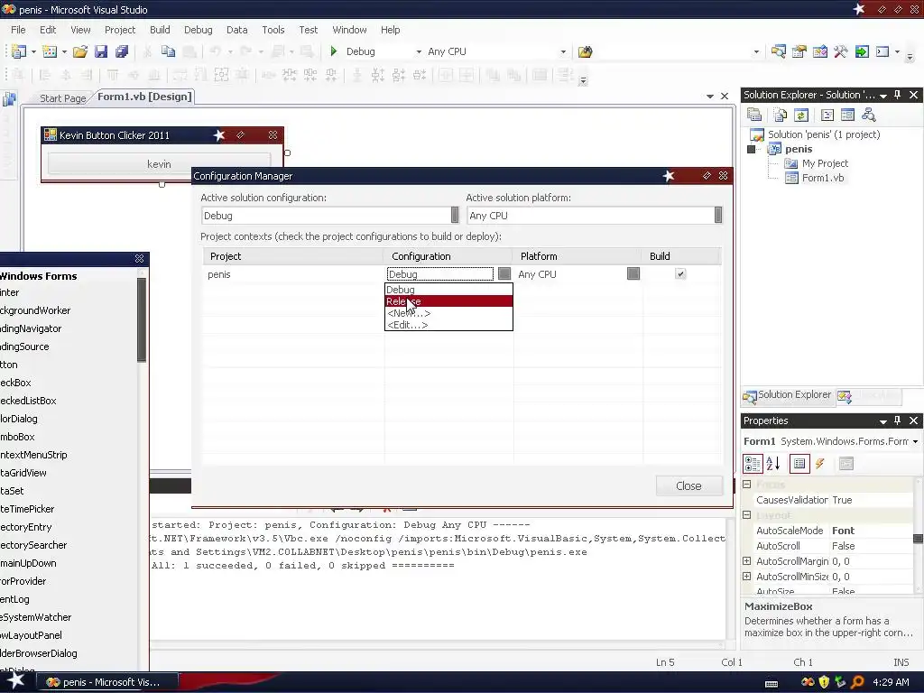Open the Debug menu

(x=198, y=30)
